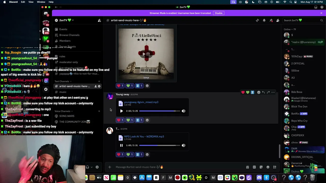The height and width of the screenshot is (183, 326).
Task: Reply to Young sway message from hover toolbar
Action: tap(263, 92)
